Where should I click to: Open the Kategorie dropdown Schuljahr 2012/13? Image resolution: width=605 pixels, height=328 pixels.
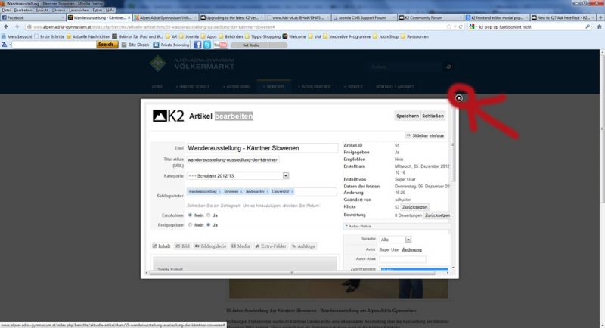coord(237,176)
